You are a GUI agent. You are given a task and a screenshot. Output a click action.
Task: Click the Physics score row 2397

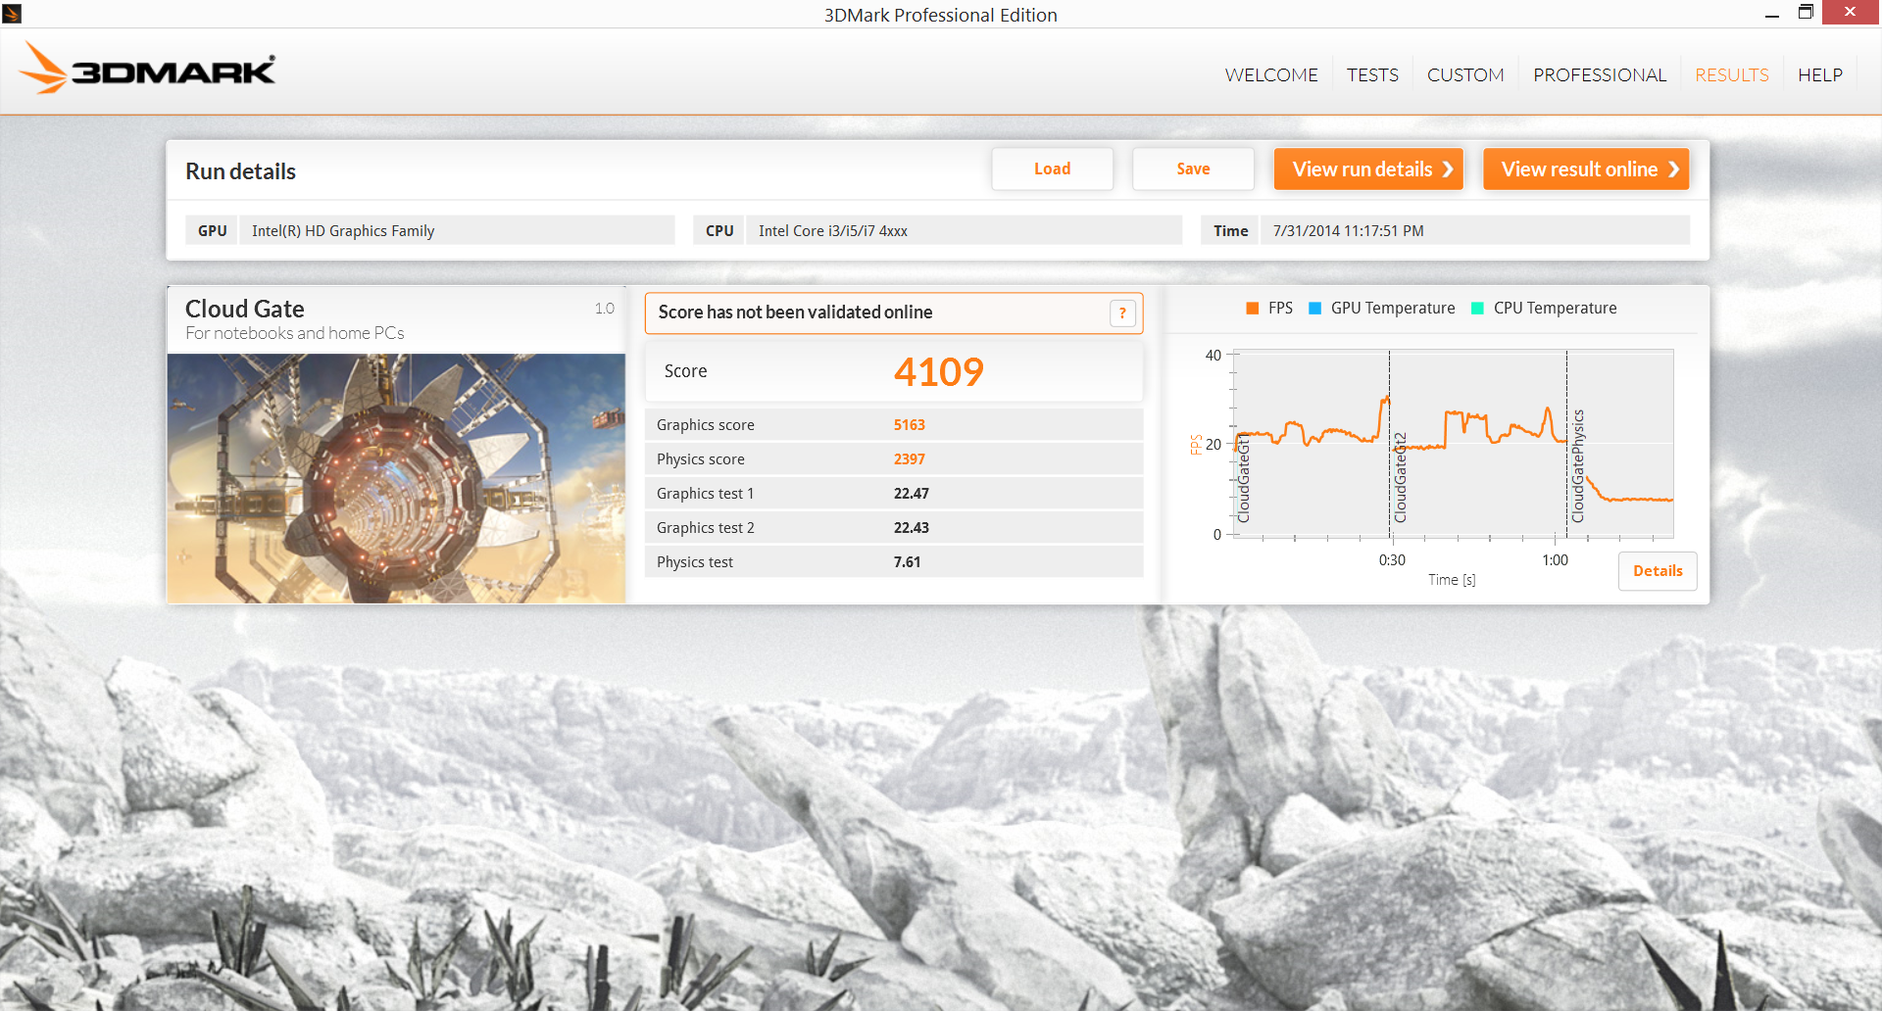[894, 458]
